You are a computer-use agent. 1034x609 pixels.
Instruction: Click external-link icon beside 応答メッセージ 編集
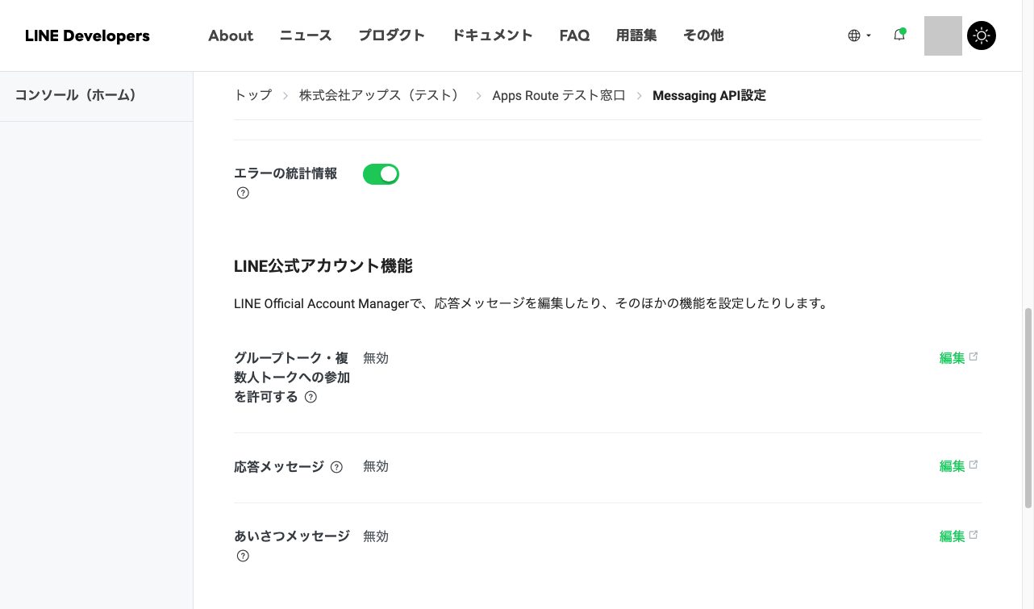[x=974, y=465]
